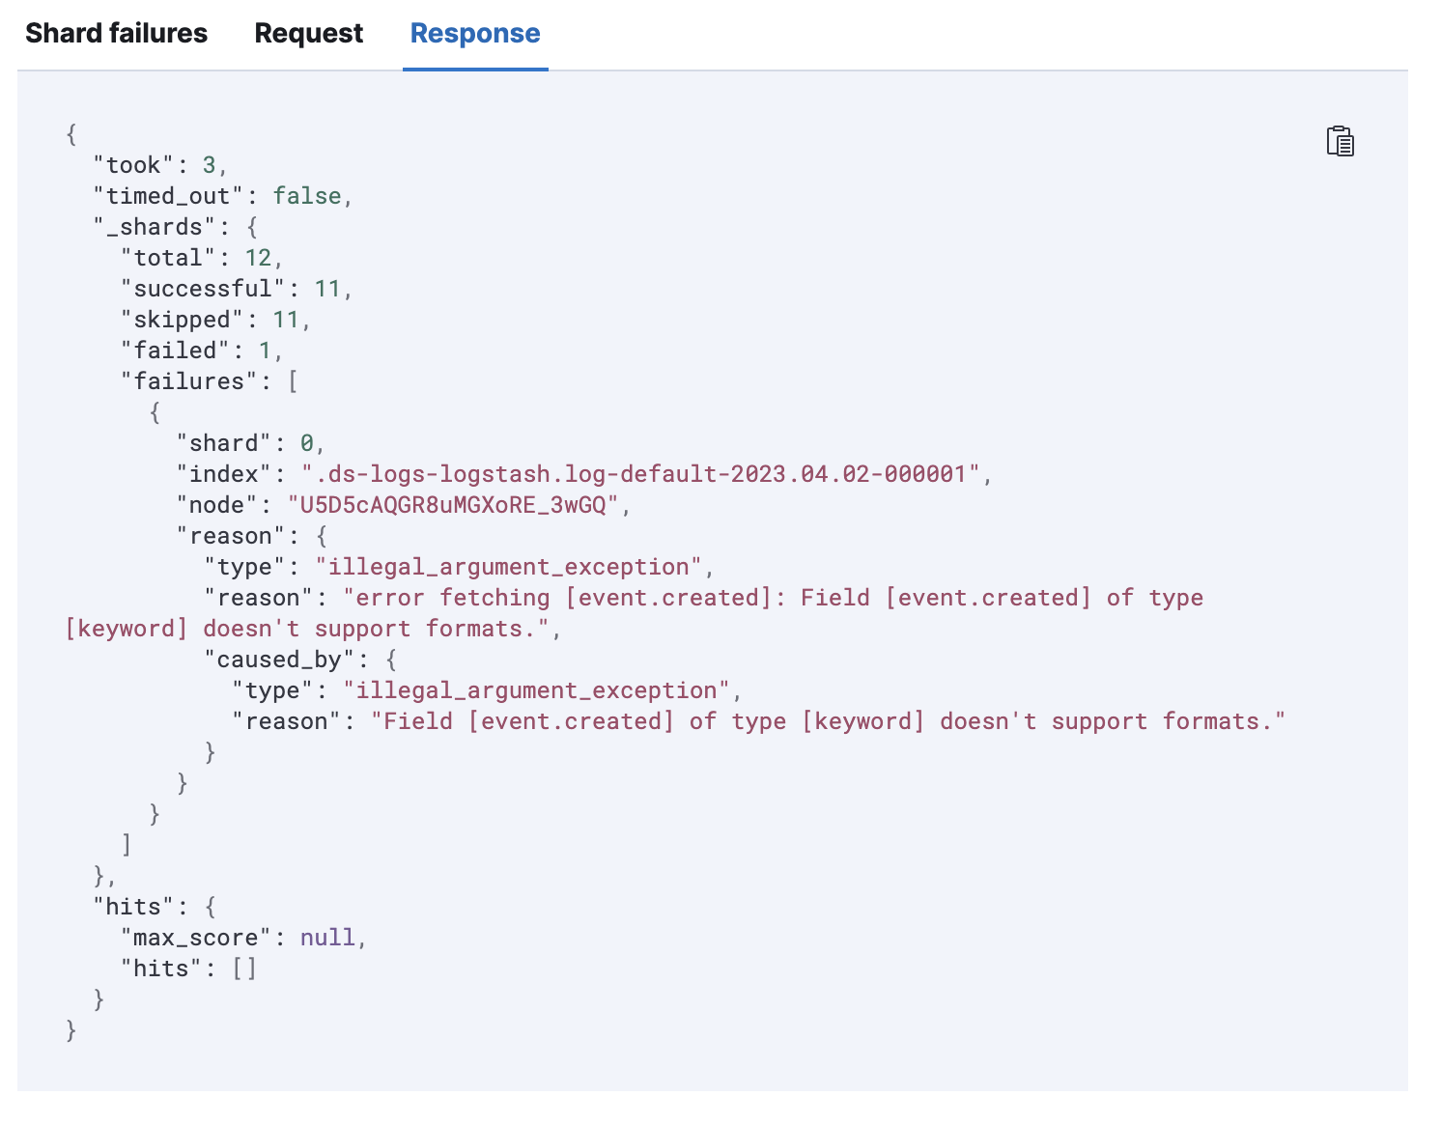Click the illegal_argument_exception type under caused_by
Image resolution: width=1441 pixels, height=1124 pixels.
click(x=536, y=690)
